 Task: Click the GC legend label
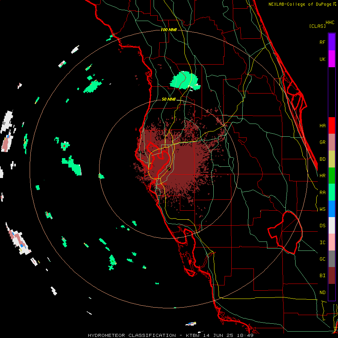[x=322, y=259]
